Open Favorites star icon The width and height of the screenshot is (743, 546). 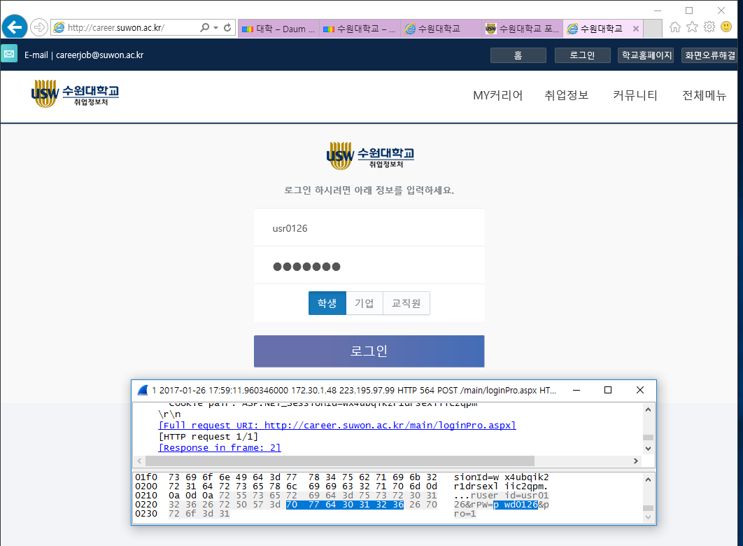point(693,27)
